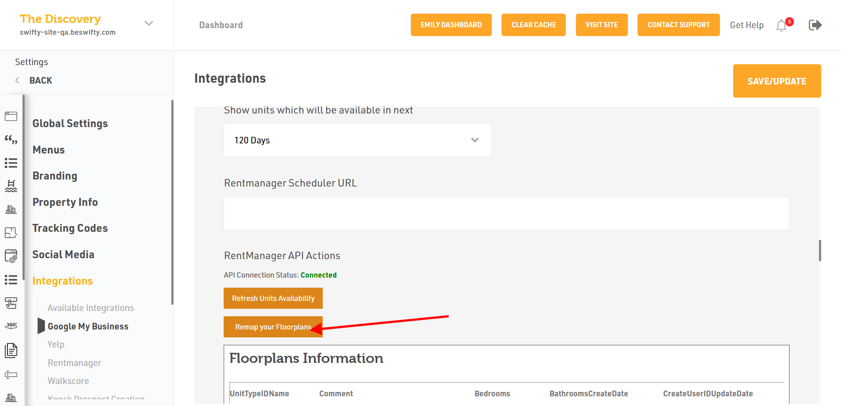The image size is (841, 406).
Task: Open the 120 Days dropdown
Action: coord(357,140)
